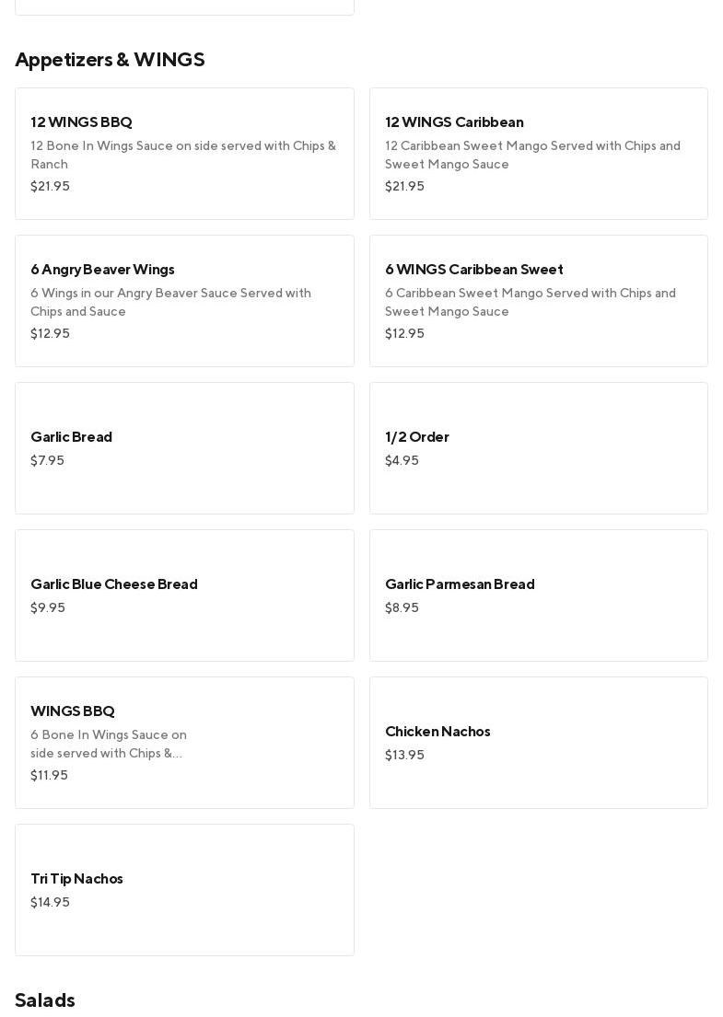Viewport: 723px width, 1017px height.
Task: Click the 12 Caribbean Sweet Mango description
Action: point(532,156)
